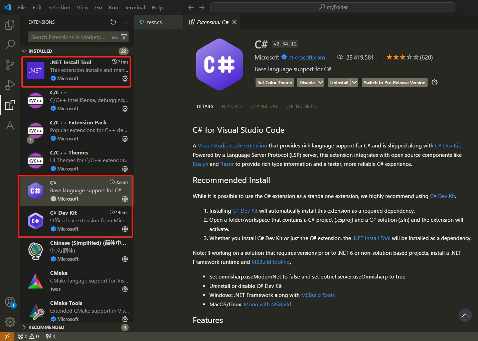Select the CMake Tools extension entry
Viewport: 478px width, 341px height.
point(76,311)
